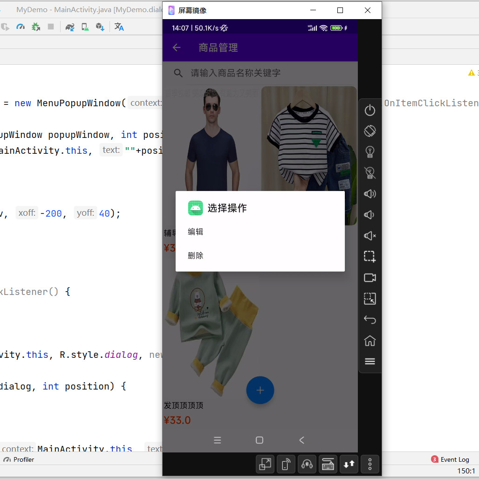This screenshot has width=479, height=479.
Task: Rotate the mirrored phone screen
Action: [x=370, y=131]
